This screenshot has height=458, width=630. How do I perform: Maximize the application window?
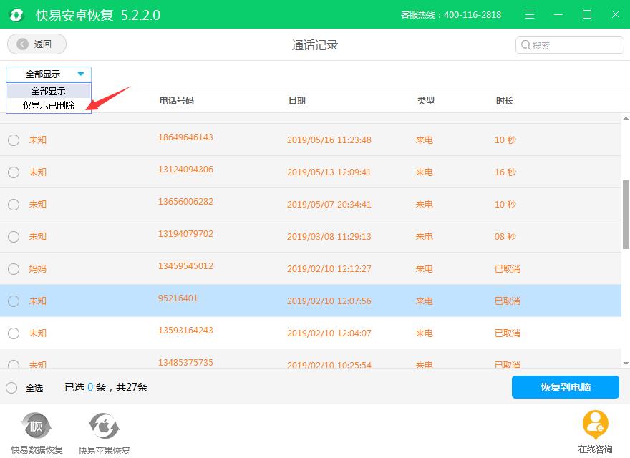587,15
